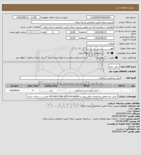Click the delivery province field زنجان

(100, 43)
